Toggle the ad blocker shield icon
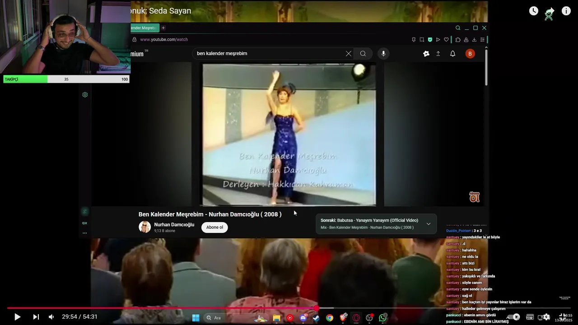This screenshot has width=578, height=325. coord(430,40)
